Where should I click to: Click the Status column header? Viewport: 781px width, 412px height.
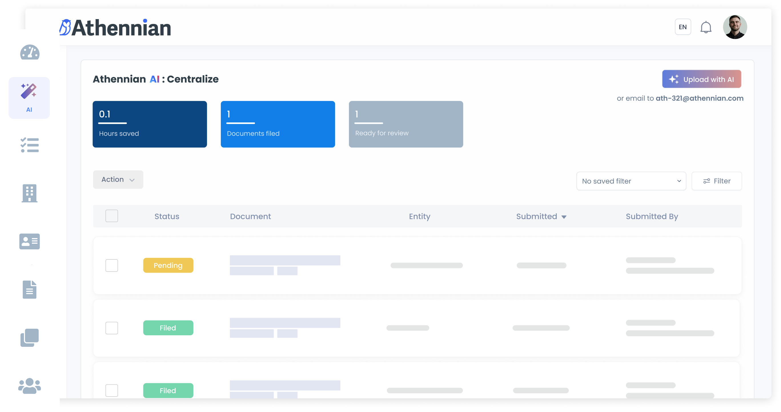click(167, 216)
